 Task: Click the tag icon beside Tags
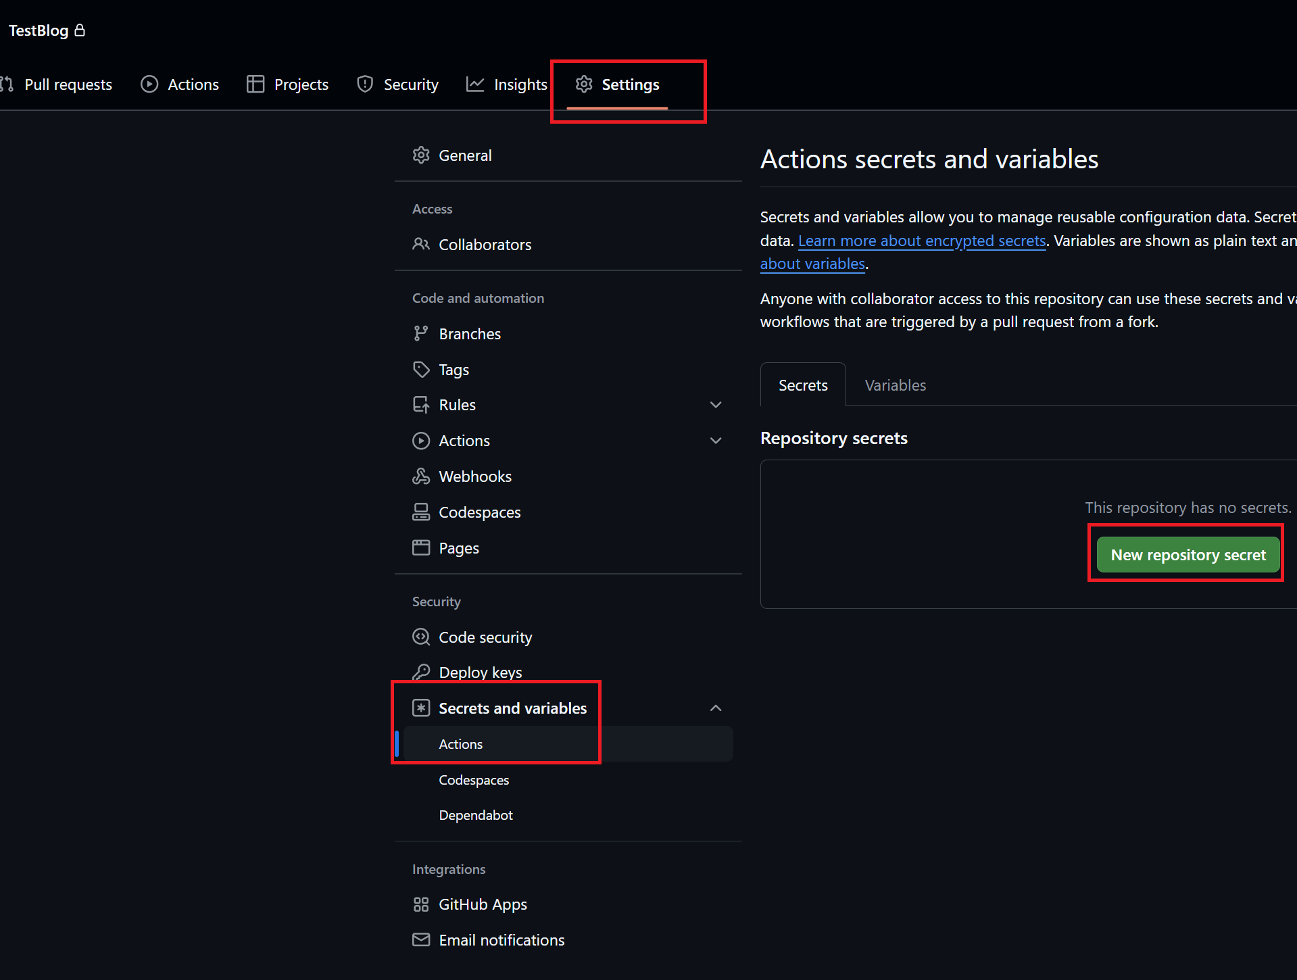(421, 369)
